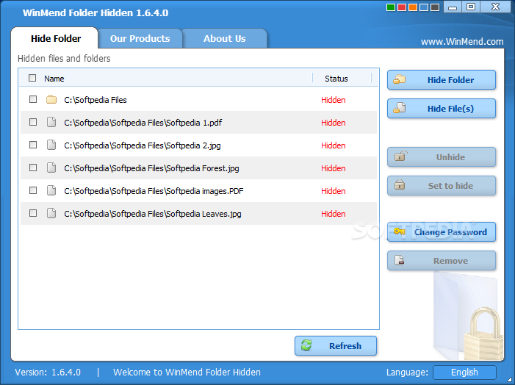Click the Unhide button

[442, 157]
